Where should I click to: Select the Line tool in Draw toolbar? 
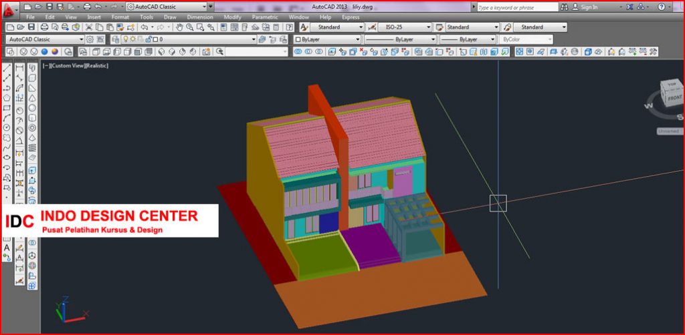[x=7, y=68]
